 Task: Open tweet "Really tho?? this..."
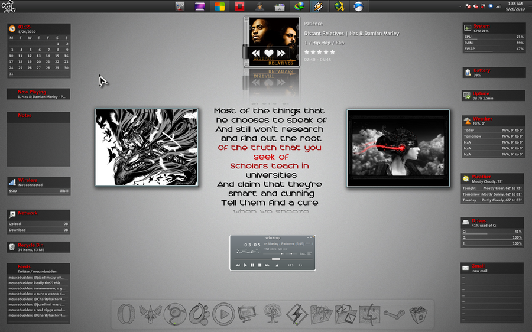tap(37, 283)
